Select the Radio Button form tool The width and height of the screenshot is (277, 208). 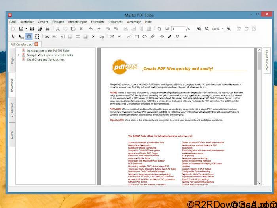click(94, 36)
